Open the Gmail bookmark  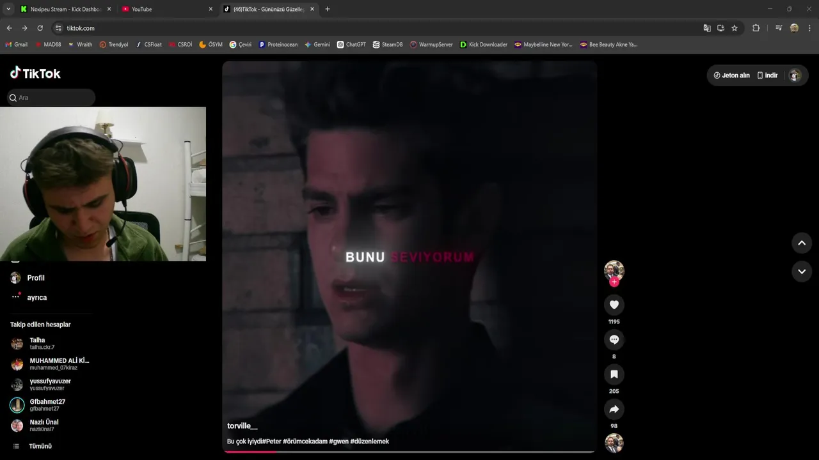tap(17, 45)
